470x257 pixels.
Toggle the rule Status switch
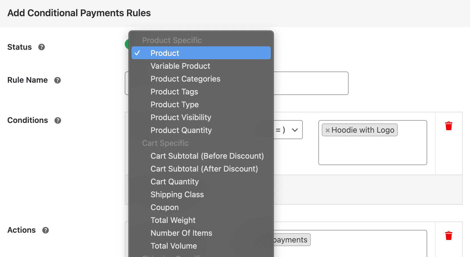point(128,44)
